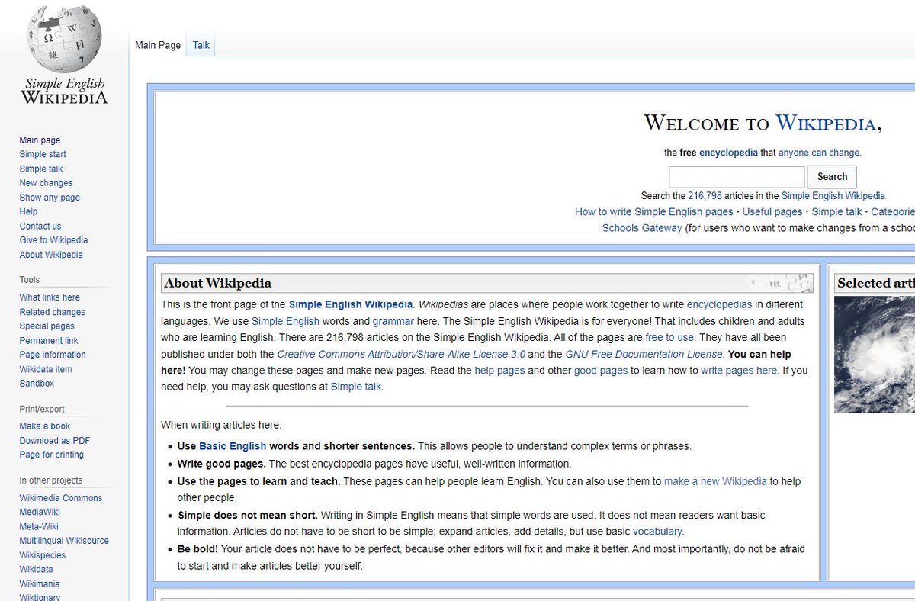Open Wikidata item link
Screen dimensions: 915x601
pos(46,369)
